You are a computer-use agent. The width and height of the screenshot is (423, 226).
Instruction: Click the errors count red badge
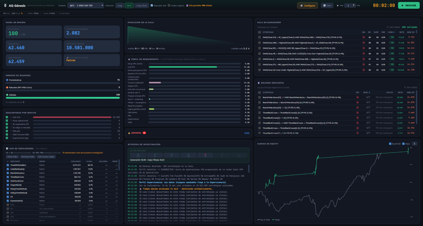tap(144, 133)
